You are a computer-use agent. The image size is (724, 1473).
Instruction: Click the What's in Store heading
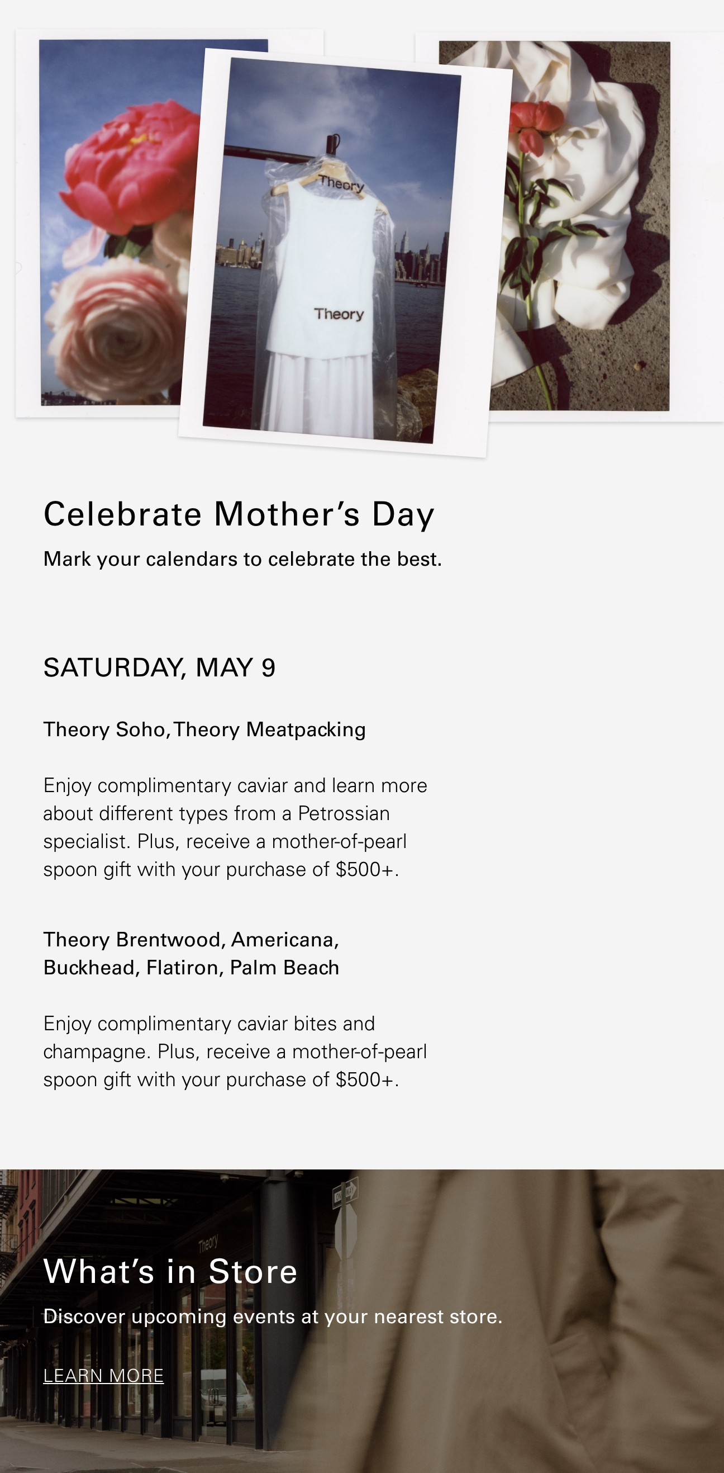tap(170, 1271)
